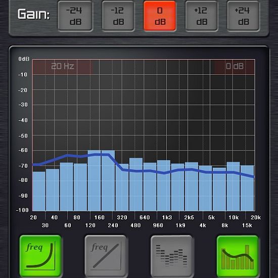Set gain to -12 dB
Image resolution: width=278 pixels, height=278 pixels.
click(118, 16)
